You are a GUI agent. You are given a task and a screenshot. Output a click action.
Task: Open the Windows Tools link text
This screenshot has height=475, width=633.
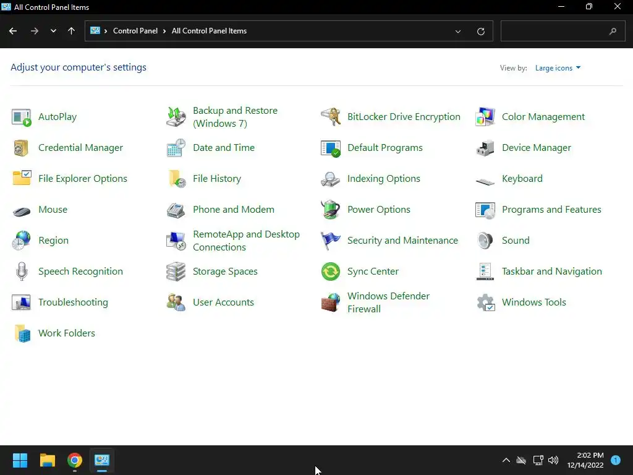tap(534, 302)
